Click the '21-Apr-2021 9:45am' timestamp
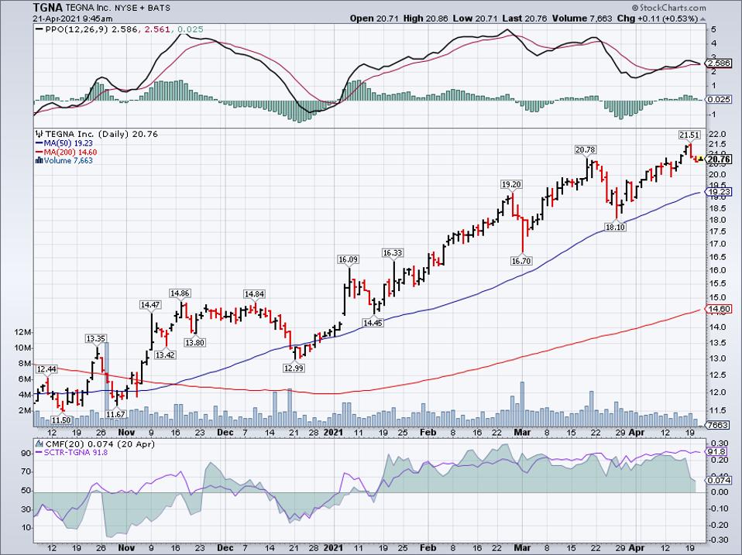Image resolution: width=742 pixels, height=555 pixels. pos(73,19)
